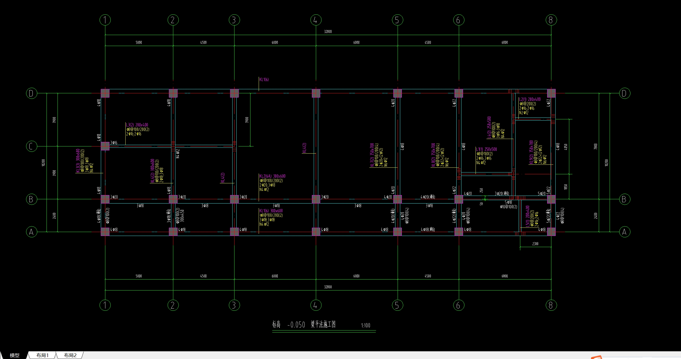Viewport: 681px width, 359px height.
Task: Click the N2Φ12 text under L2(1)
Action: coord(524,113)
